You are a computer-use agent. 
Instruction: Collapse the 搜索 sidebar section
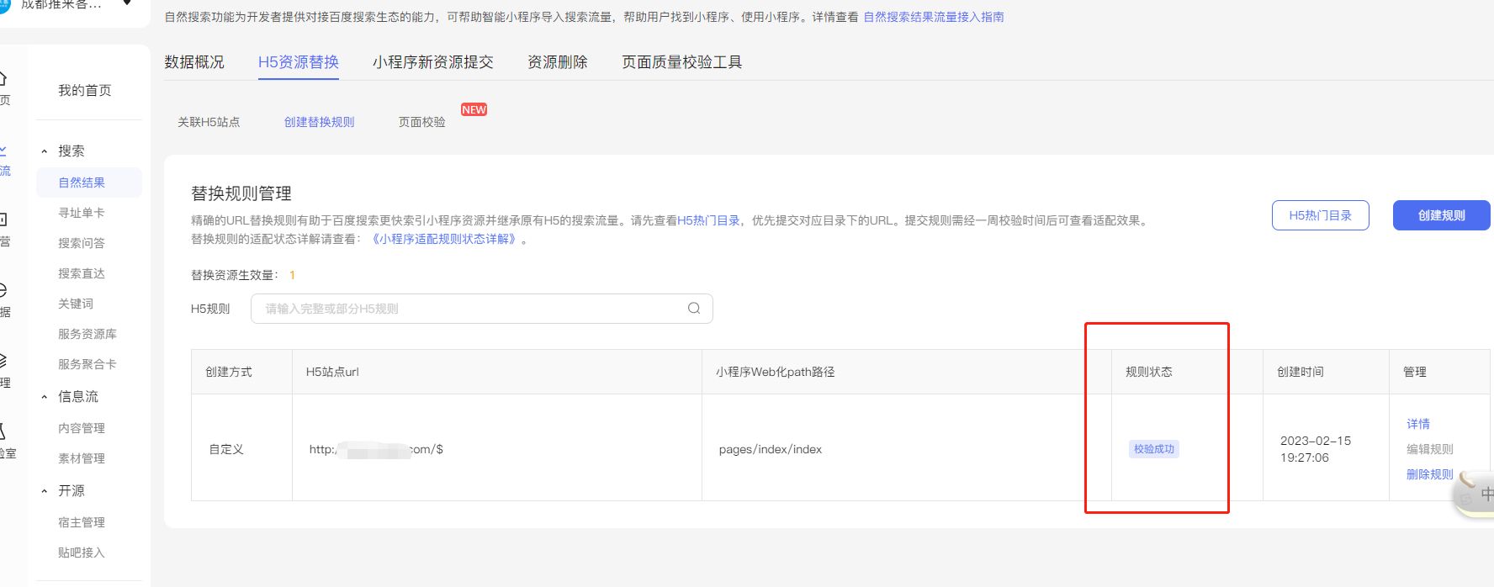[x=45, y=151]
